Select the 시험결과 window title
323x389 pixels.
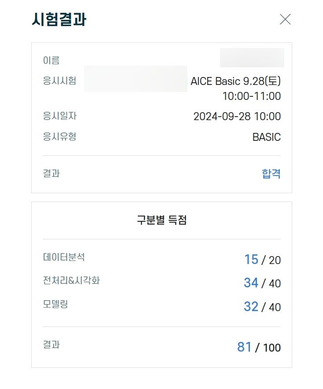click(59, 20)
